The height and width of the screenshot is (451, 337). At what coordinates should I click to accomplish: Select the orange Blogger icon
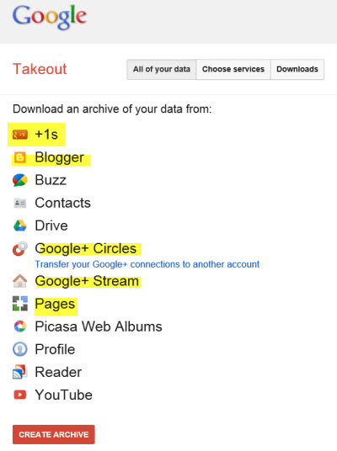pyautogui.click(x=20, y=157)
